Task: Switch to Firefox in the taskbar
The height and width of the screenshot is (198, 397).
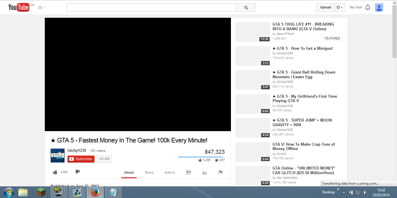Action: [x=95, y=192]
